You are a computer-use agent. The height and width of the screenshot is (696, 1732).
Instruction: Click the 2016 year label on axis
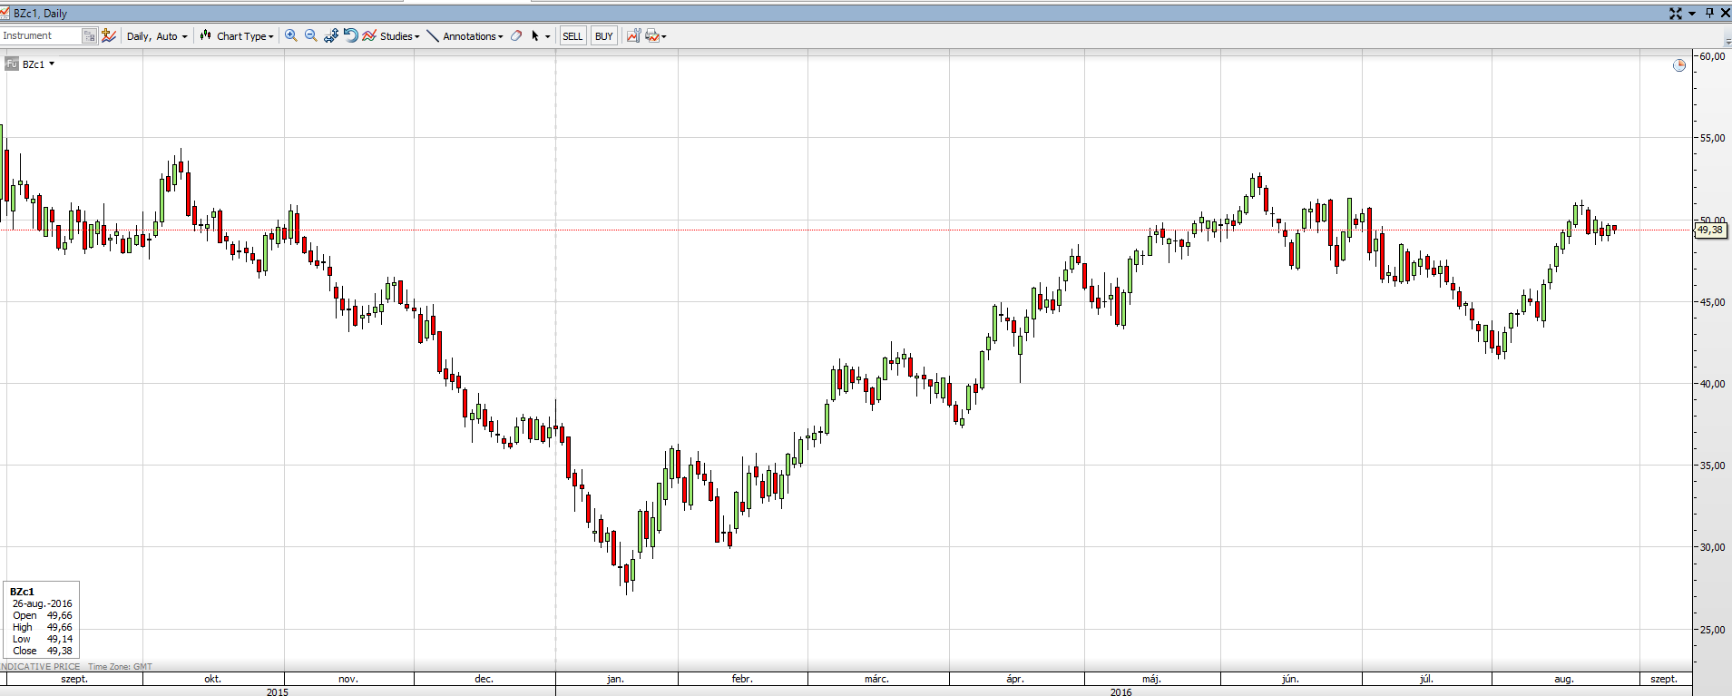[x=1121, y=691]
